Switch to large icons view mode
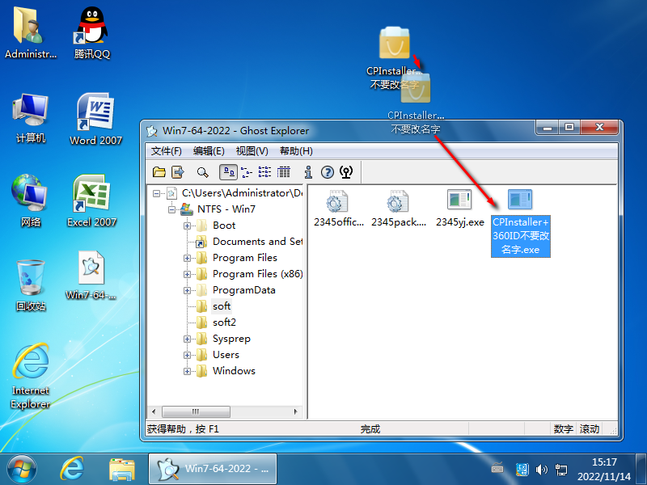 229,171
